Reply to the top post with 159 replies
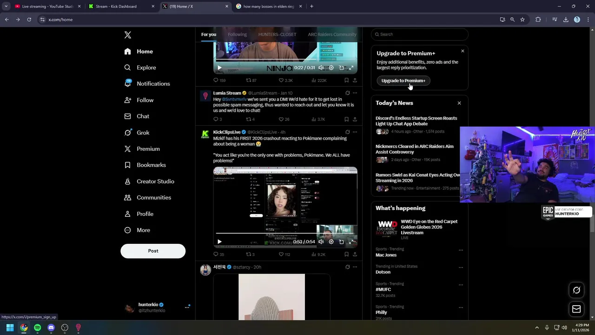Image resolution: width=595 pixels, height=335 pixels. pos(216,80)
